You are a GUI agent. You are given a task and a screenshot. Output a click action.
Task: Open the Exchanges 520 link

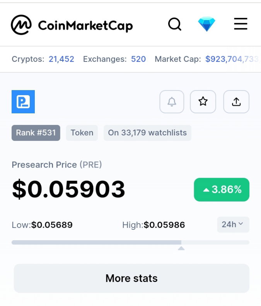[x=138, y=59]
